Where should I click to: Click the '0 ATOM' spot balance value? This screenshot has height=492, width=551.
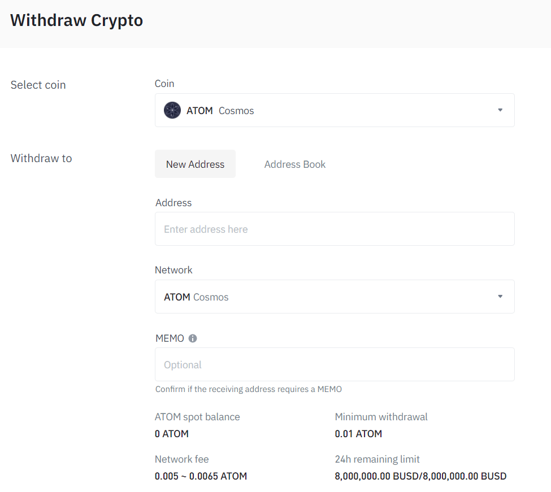point(172,434)
